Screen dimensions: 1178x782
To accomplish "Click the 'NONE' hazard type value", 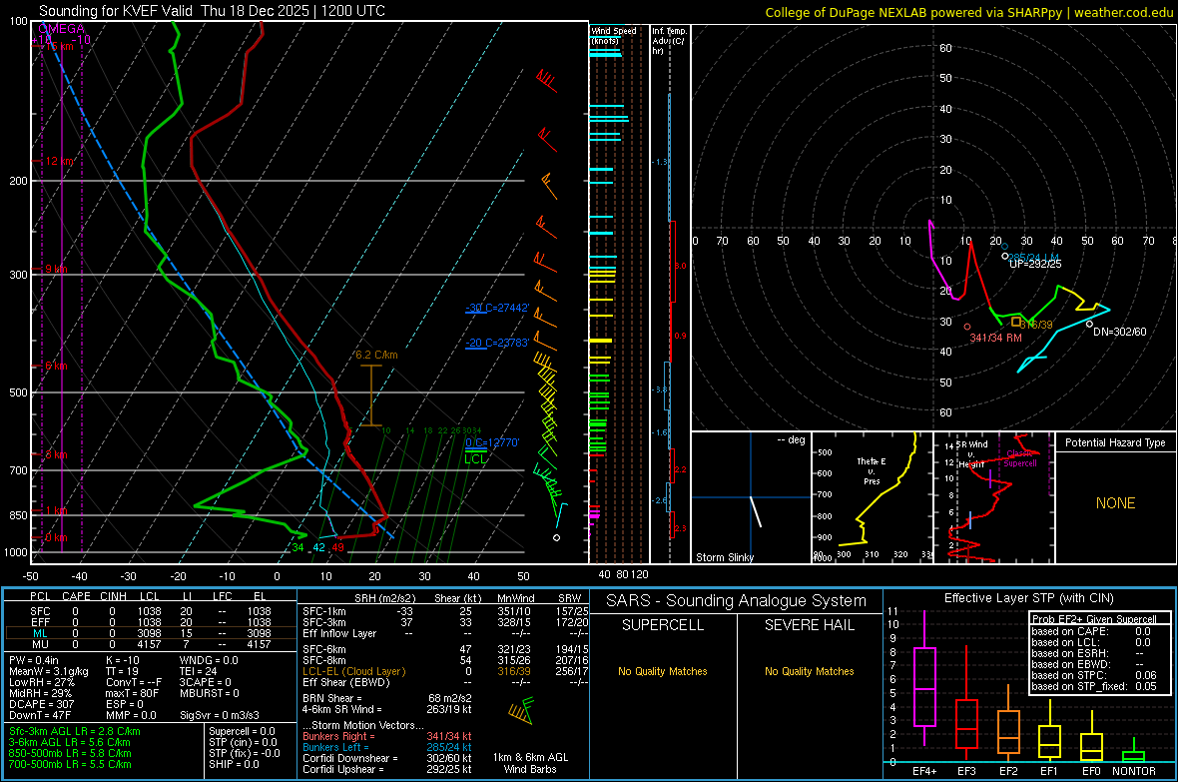I will pos(1116,503).
